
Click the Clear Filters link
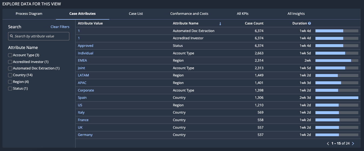click(x=60, y=27)
